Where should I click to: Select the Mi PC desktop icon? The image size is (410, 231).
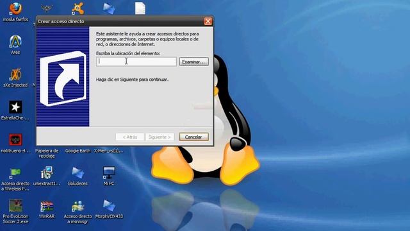click(109, 173)
